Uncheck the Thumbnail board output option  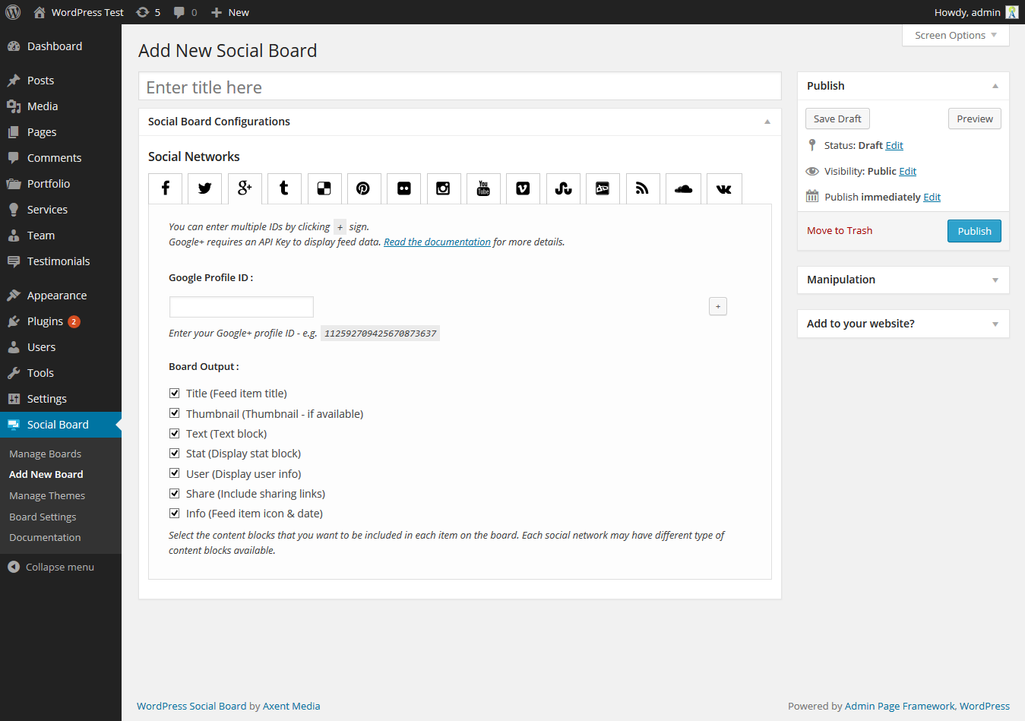tap(174, 413)
